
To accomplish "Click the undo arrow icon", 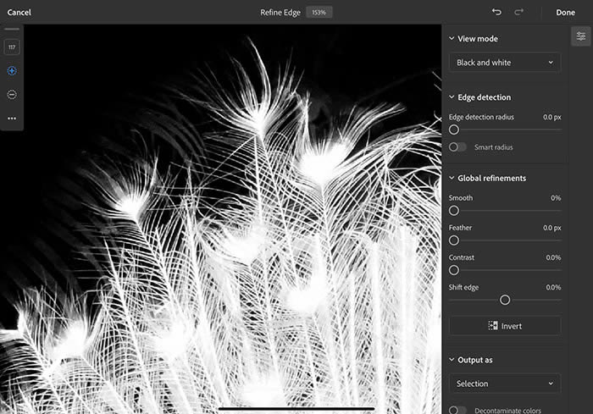I will point(496,13).
